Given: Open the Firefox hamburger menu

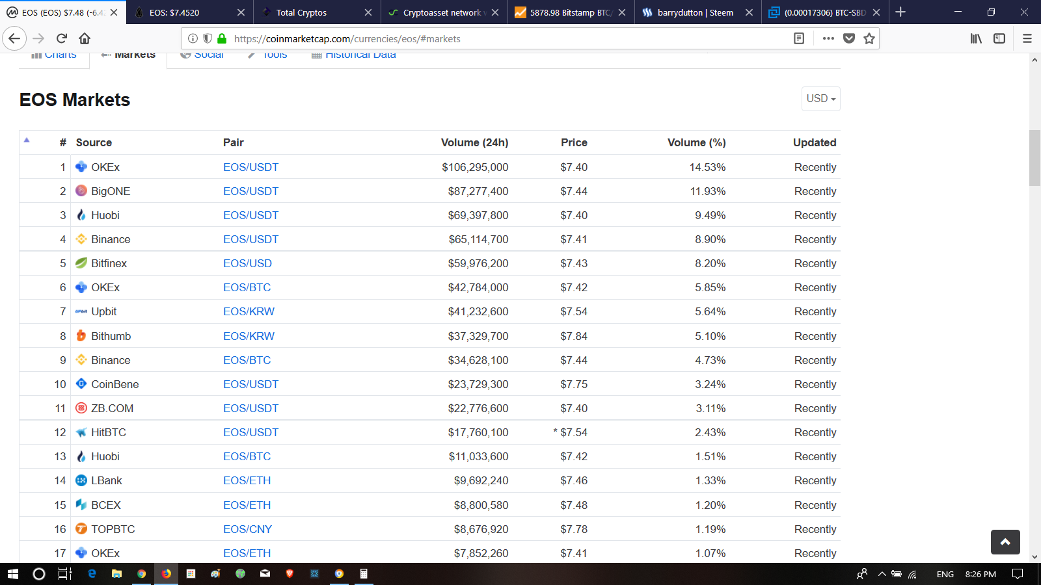Looking at the screenshot, I should tap(1027, 38).
